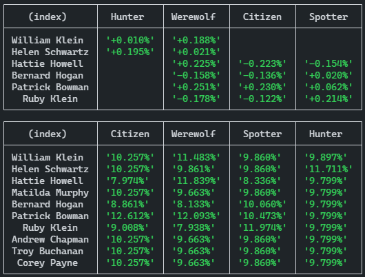Click the Matilda Murphy row label

pos(50,193)
